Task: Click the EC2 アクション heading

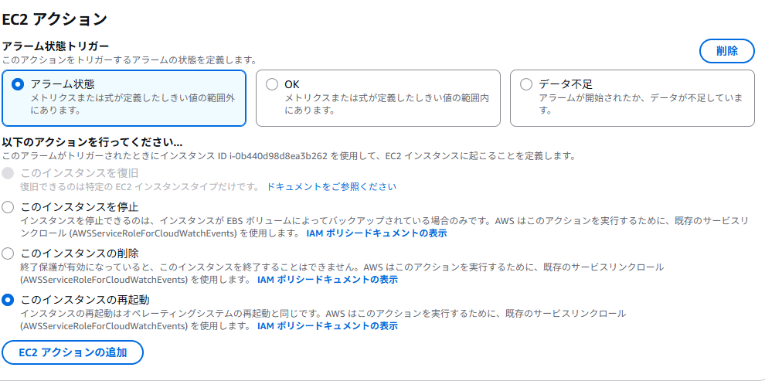Action: coord(54,19)
